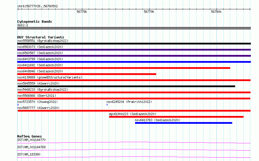Open DST|NM_001144770 transcript label
The image size is (259, 161).
pyautogui.click(x=31, y=140)
